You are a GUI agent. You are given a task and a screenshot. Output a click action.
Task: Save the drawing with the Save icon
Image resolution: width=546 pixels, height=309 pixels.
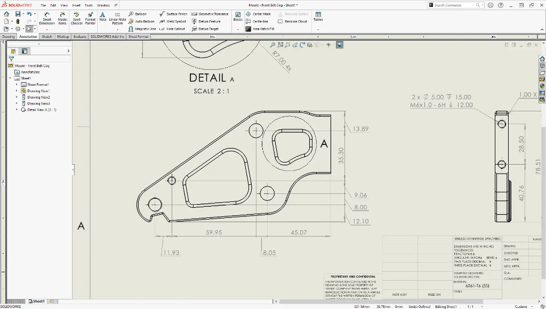point(18,14)
